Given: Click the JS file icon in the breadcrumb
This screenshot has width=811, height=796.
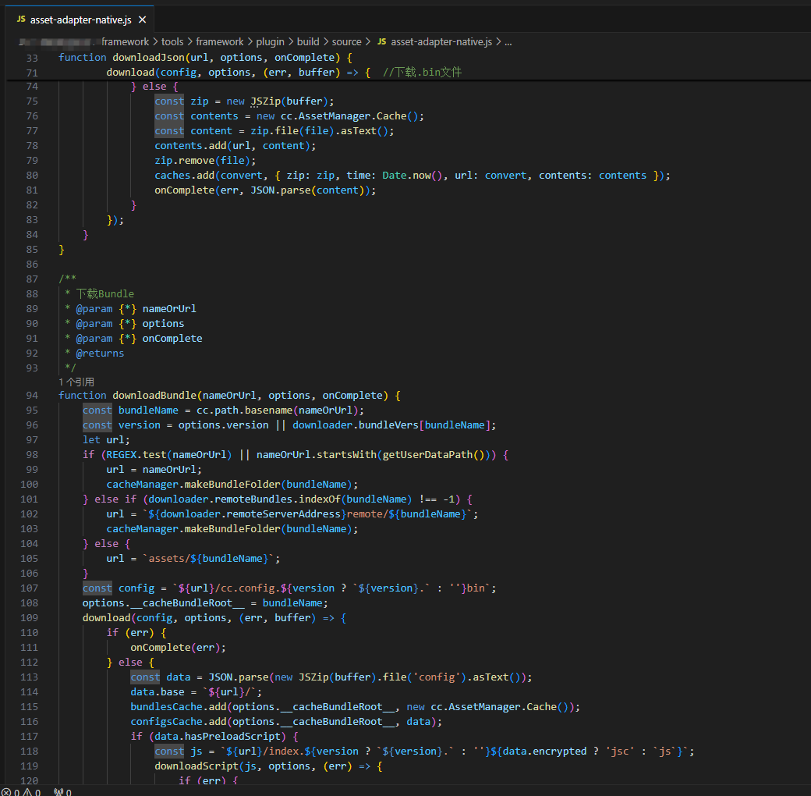Looking at the screenshot, I should (381, 41).
